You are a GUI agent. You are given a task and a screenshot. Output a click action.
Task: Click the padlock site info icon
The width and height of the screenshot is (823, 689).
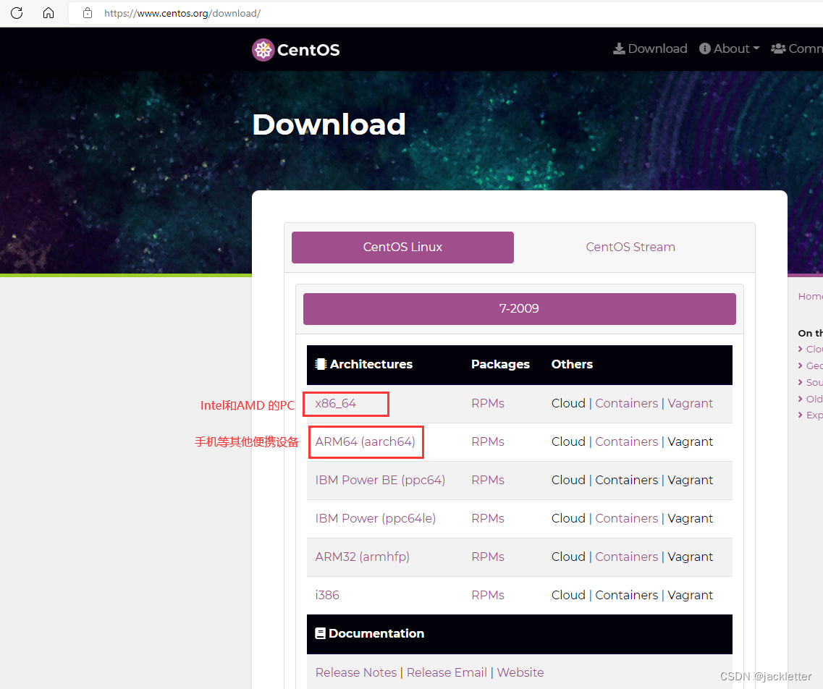[88, 13]
